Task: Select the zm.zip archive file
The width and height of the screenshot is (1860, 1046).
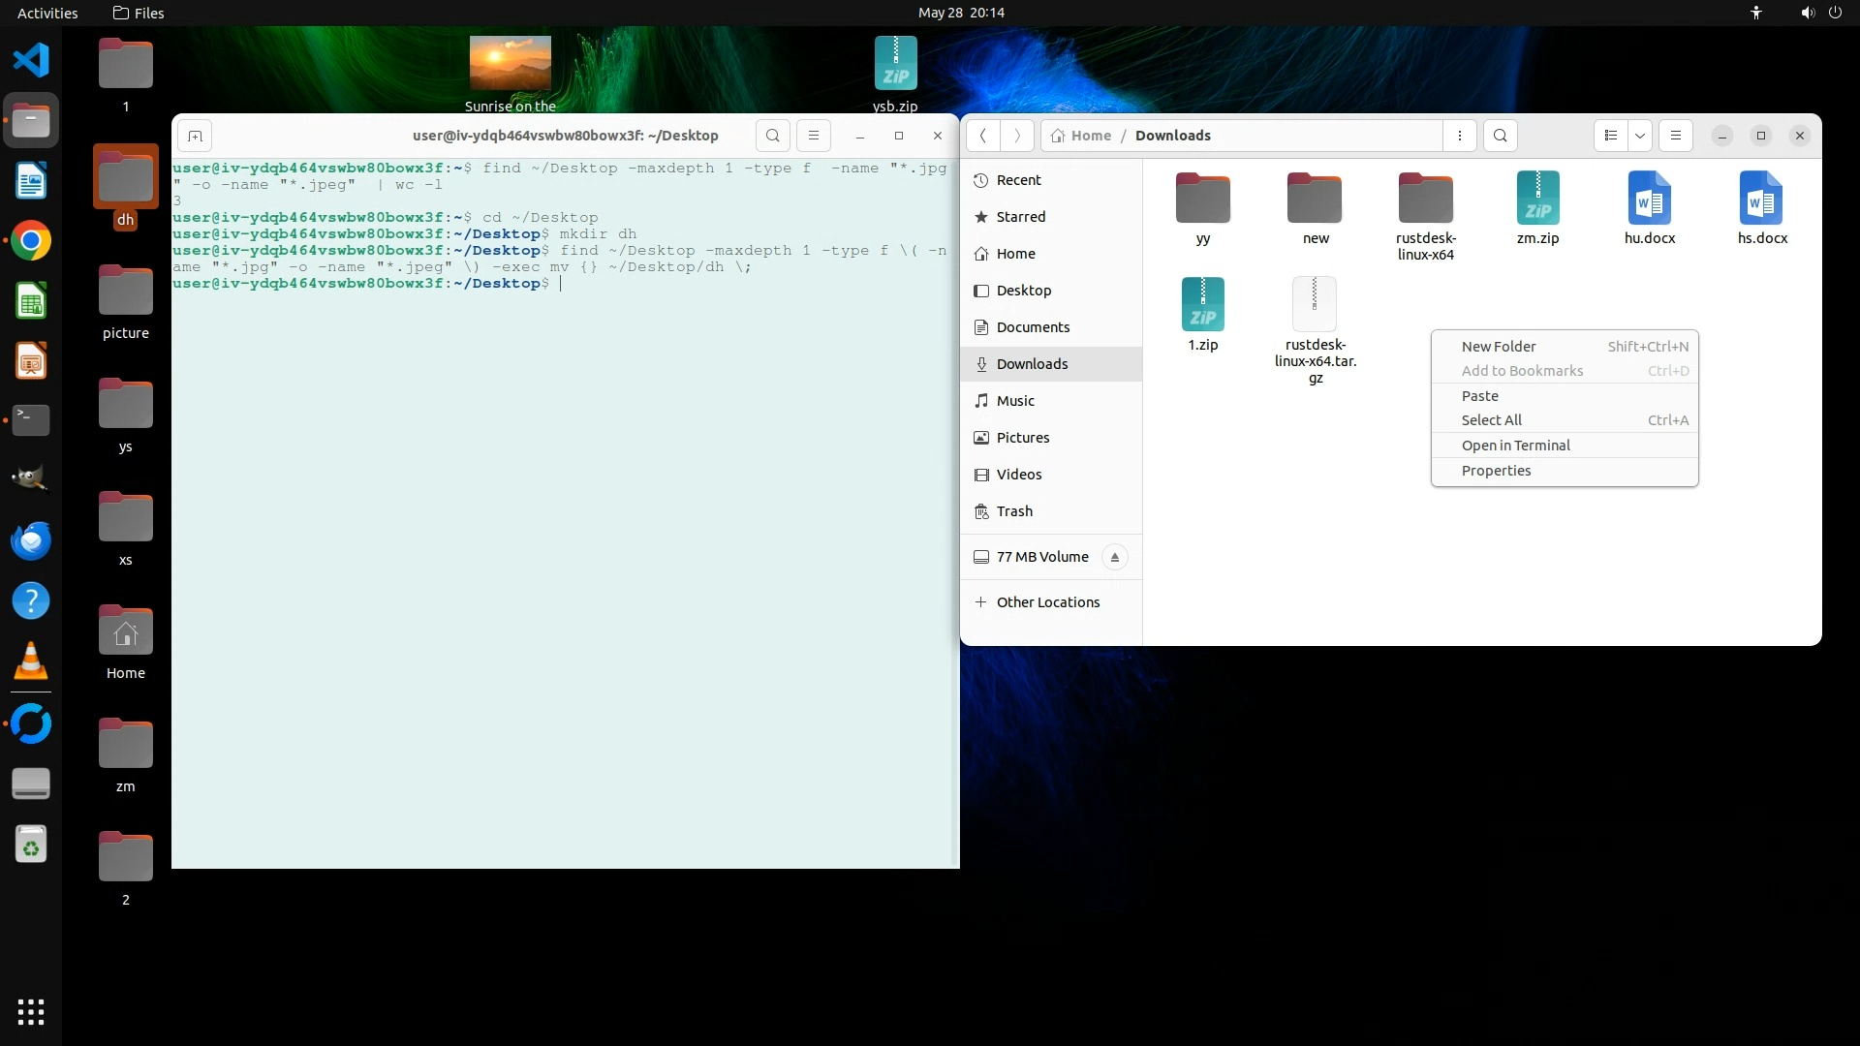Action: 1537,208
